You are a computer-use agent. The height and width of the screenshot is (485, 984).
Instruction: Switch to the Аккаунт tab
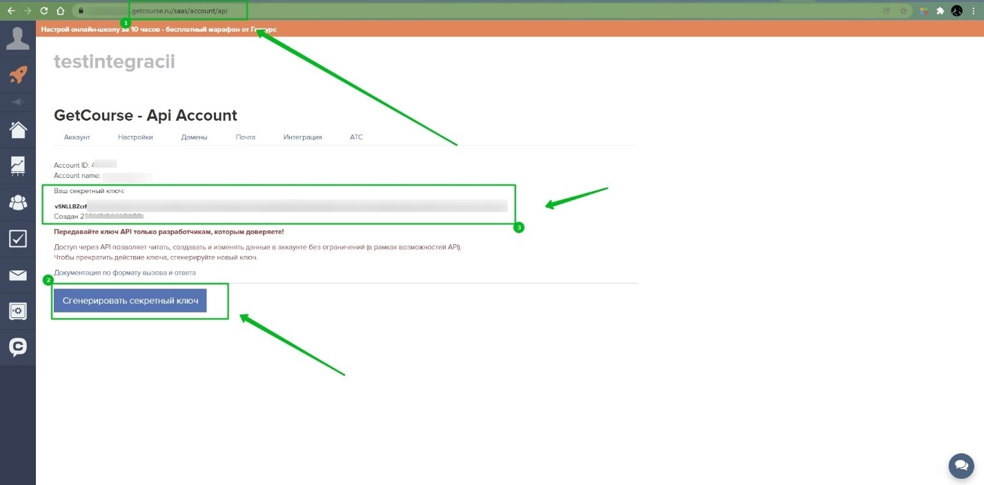[x=77, y=137]
